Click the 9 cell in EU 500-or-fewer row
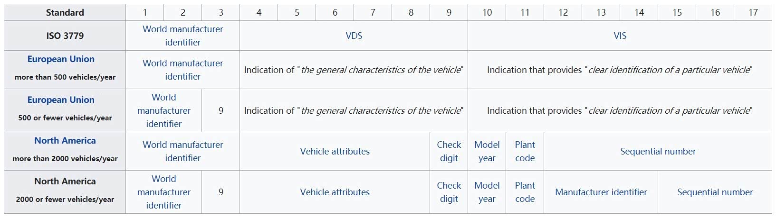Image resolution: width=776 pixels, height=218 pixels. tap(220, 110)
